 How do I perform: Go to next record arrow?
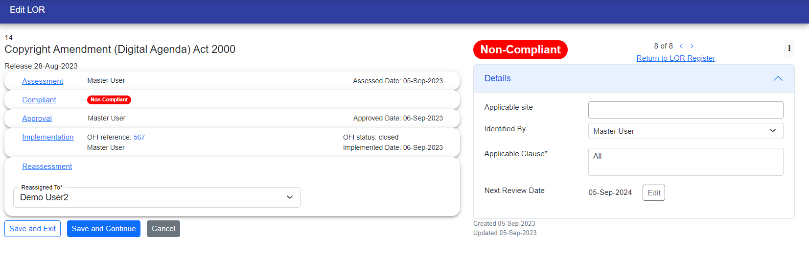pyautogui.click(x=692, y=46)
